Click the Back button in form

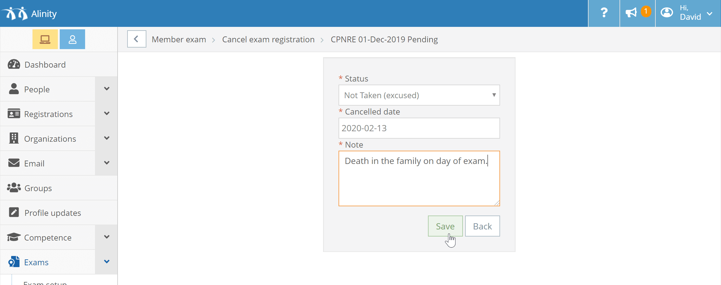[x=482, y=226]
